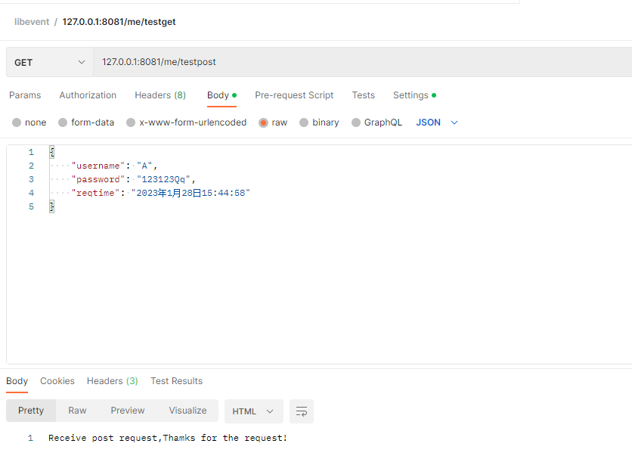
Task: Open the GET method dropdown
Action: click(49, 62)
